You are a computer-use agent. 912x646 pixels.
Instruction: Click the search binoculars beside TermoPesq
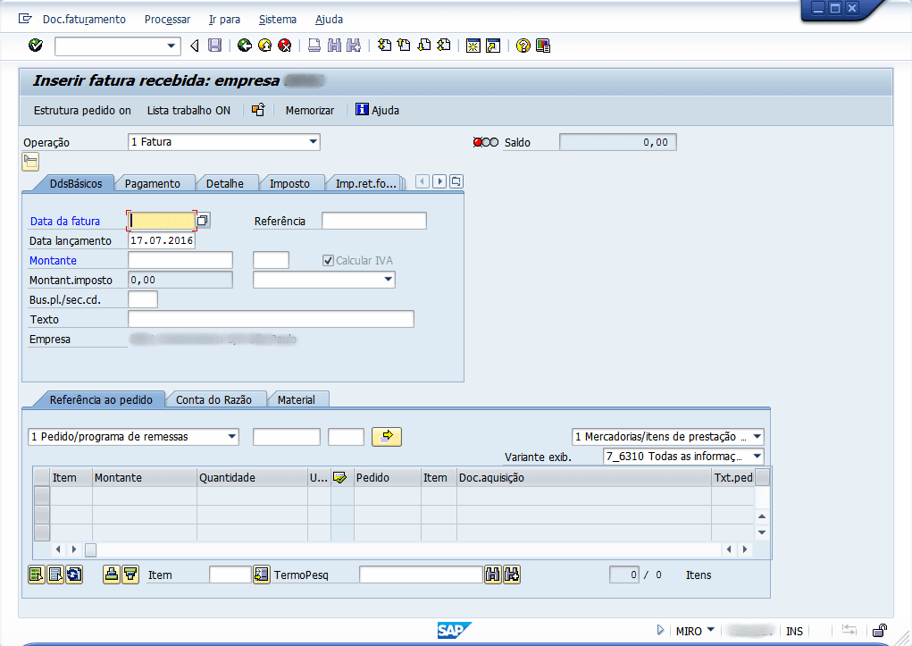(x=493, y=575)
